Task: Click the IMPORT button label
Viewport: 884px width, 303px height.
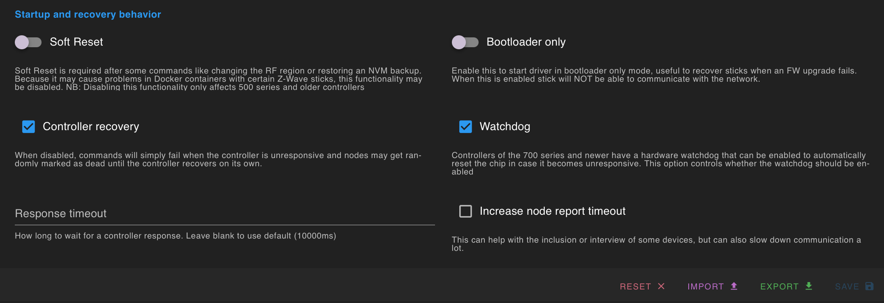Action: click(x=706, y=287)
